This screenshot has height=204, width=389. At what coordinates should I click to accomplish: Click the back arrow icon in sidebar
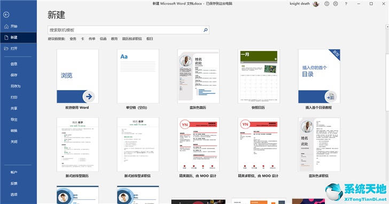(x=6, y=15)
